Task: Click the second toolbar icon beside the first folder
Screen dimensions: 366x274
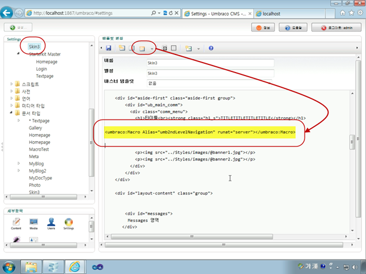Action: [x=131, y=48]
